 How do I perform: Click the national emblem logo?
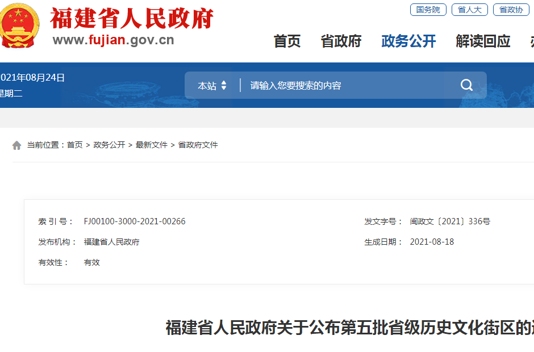(x=20, y=26)
